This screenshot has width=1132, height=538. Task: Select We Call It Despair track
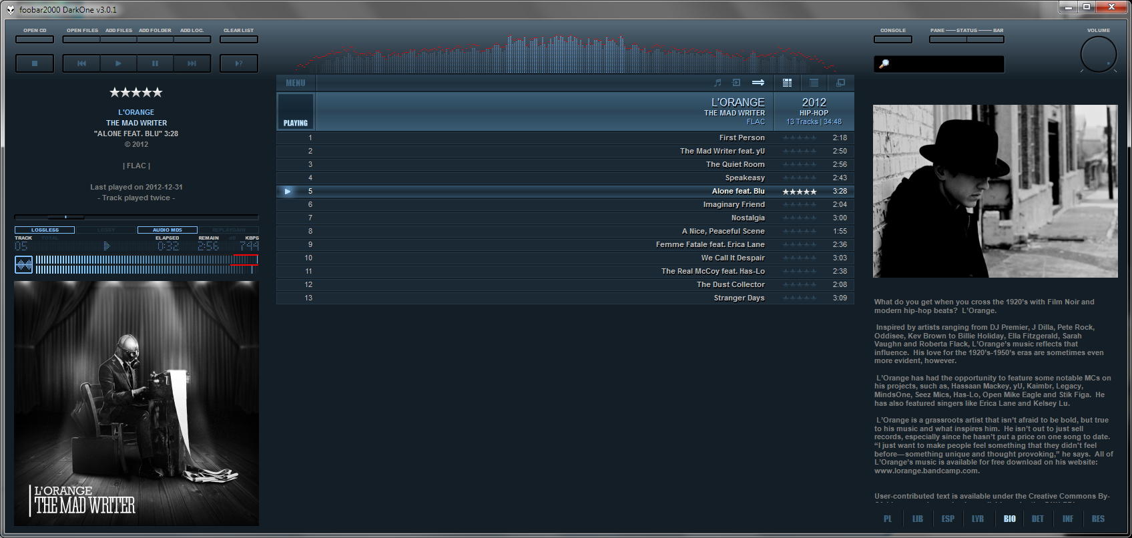(565, 258)
